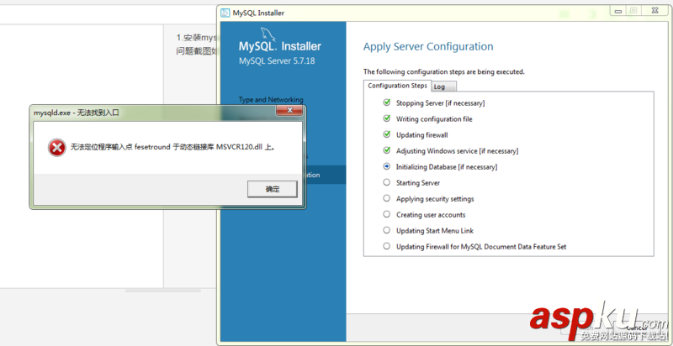Click the Creating user accounts text

pyautogui.click(x=431, y=215)
